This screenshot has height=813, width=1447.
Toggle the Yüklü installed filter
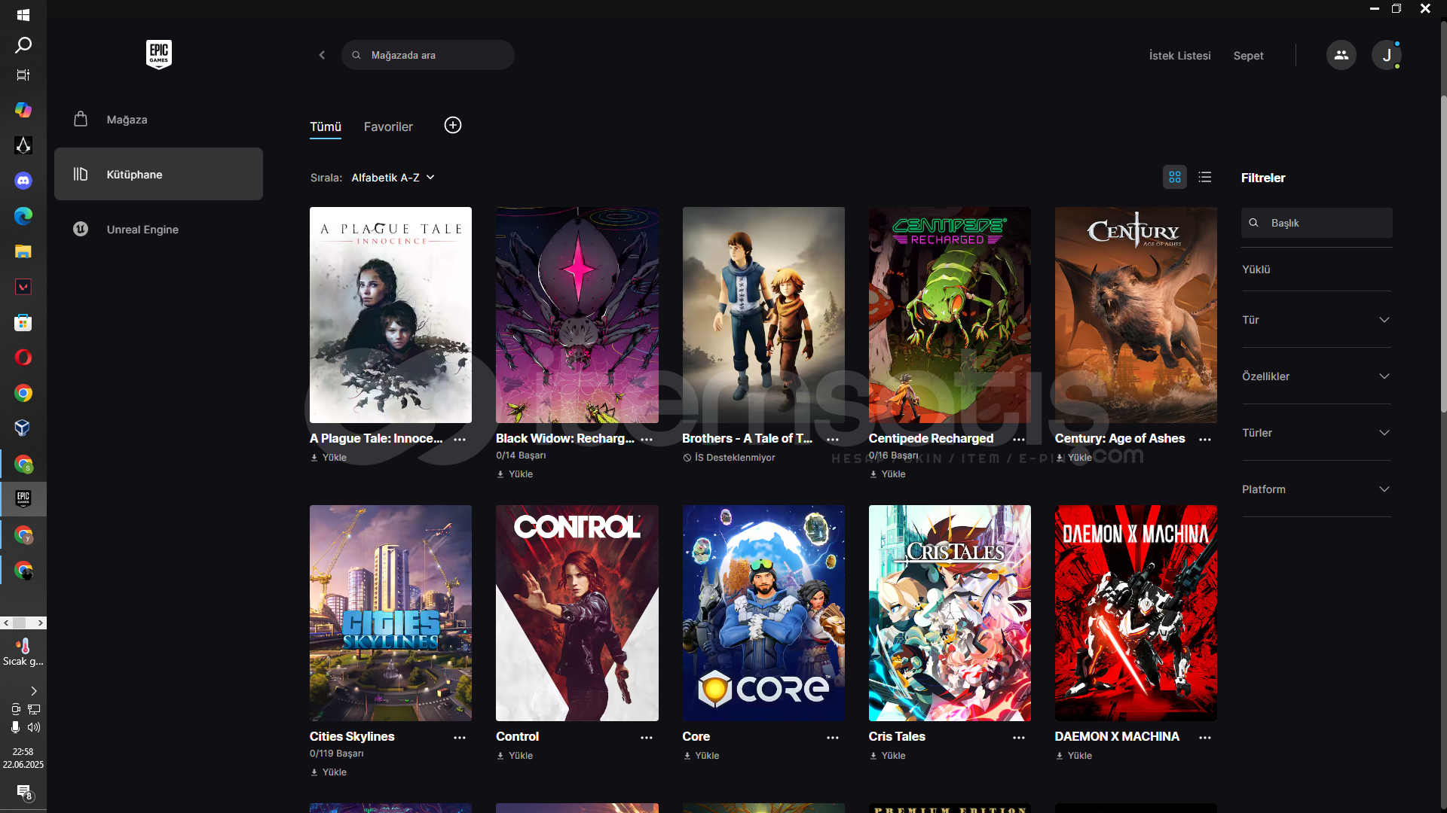coord(1256,269)
